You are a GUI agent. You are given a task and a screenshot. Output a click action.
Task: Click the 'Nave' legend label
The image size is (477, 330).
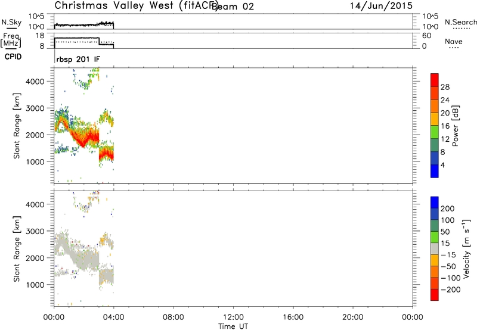pyautogui.click(x=454, y=41)
